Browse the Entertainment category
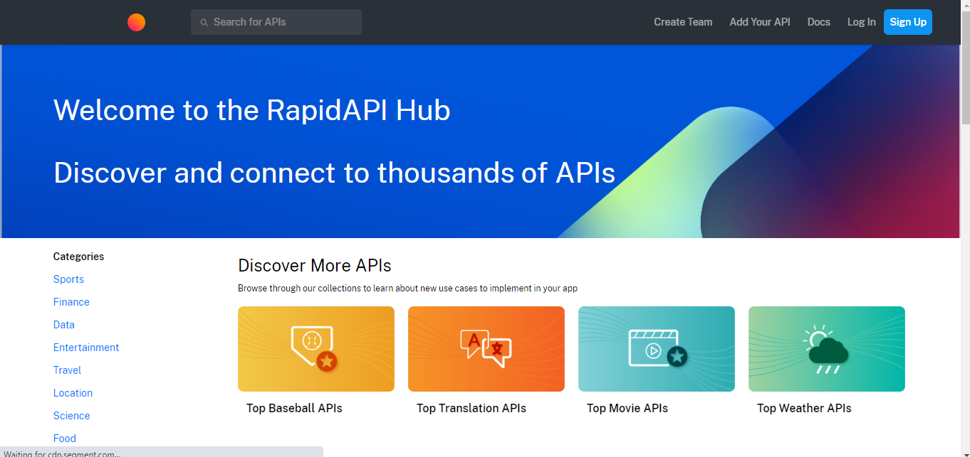The width and height of the screenshot is (970, 457). (86, 348)
